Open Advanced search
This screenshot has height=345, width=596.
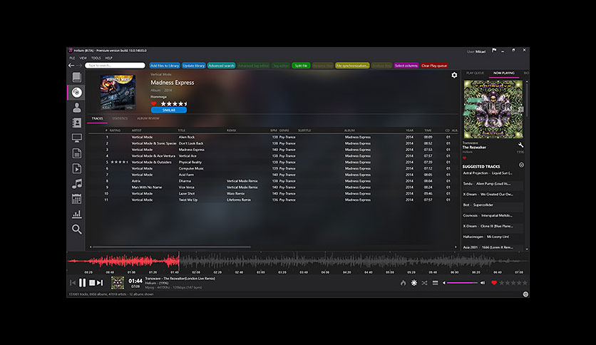(x=221, y=66)
